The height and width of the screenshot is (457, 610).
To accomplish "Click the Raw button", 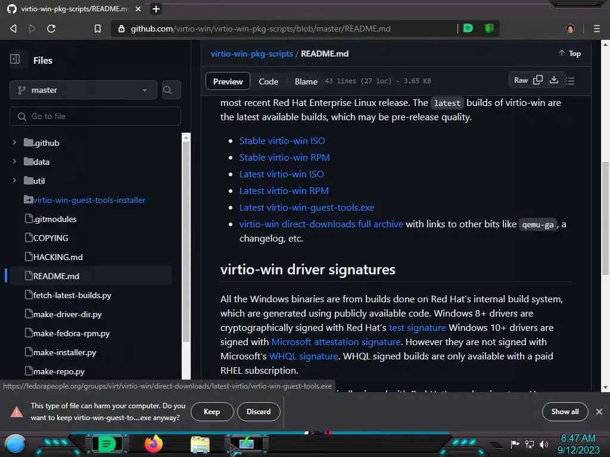I will click(521, 80).
